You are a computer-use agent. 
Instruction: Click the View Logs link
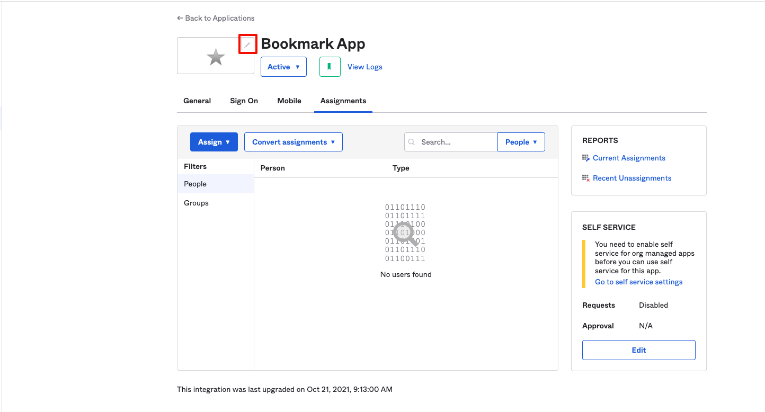point(364,67)
